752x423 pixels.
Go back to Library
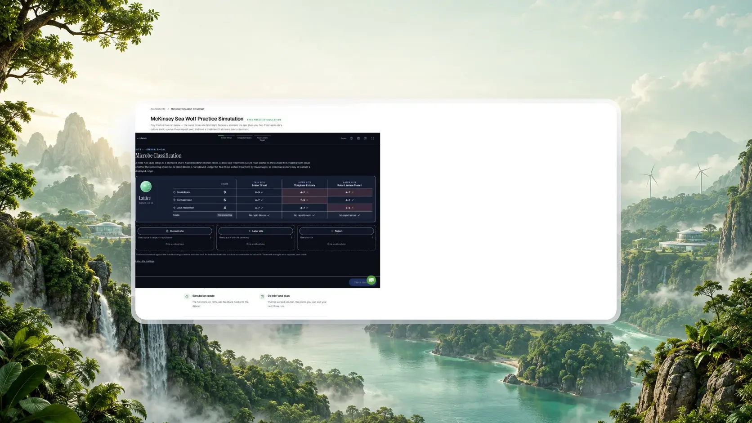point(142,138)
